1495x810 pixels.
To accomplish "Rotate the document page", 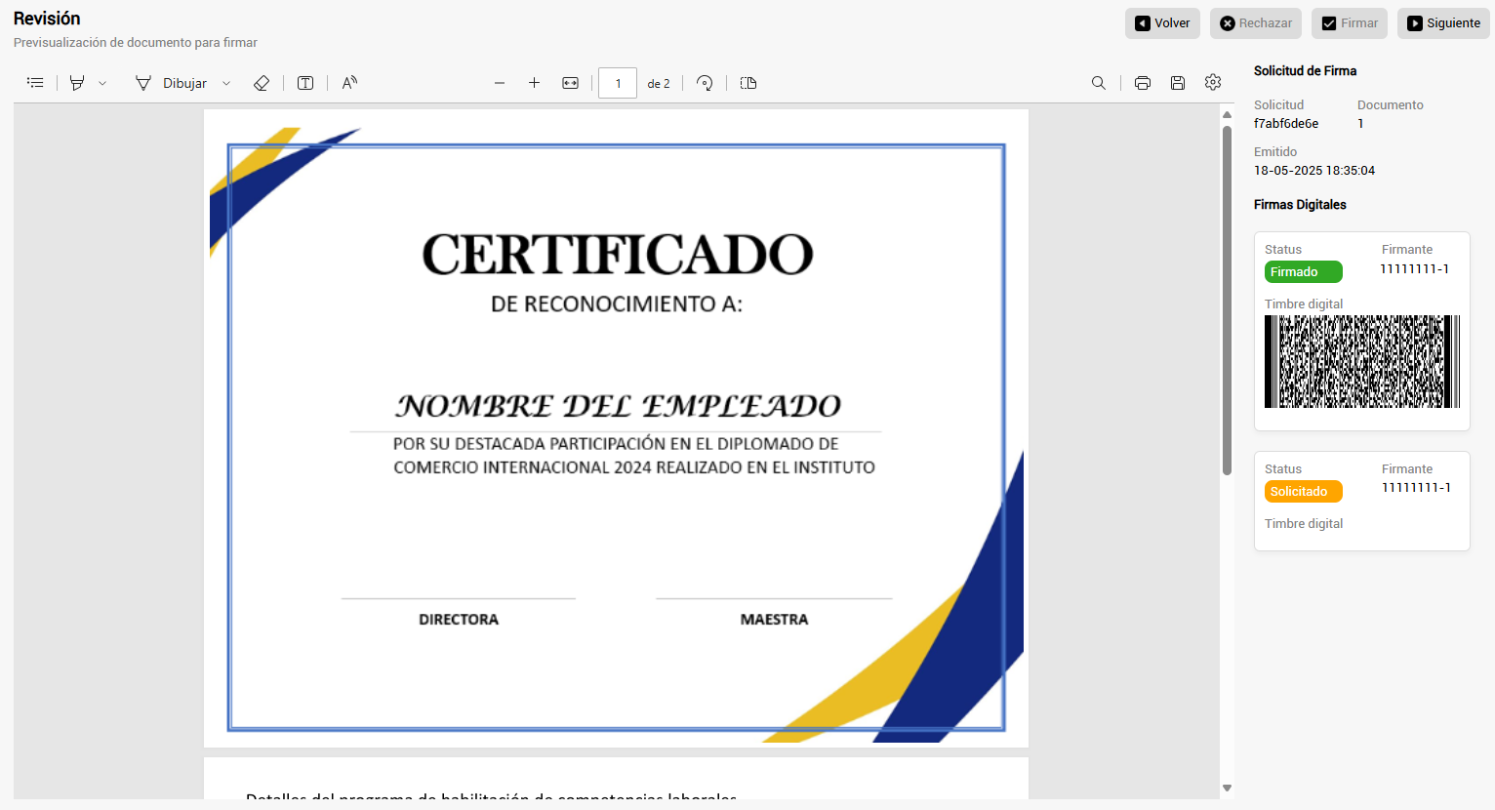I will [x=705, y=83].
